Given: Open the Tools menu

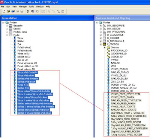Looking at the screenshot, I should pos(31,6).
